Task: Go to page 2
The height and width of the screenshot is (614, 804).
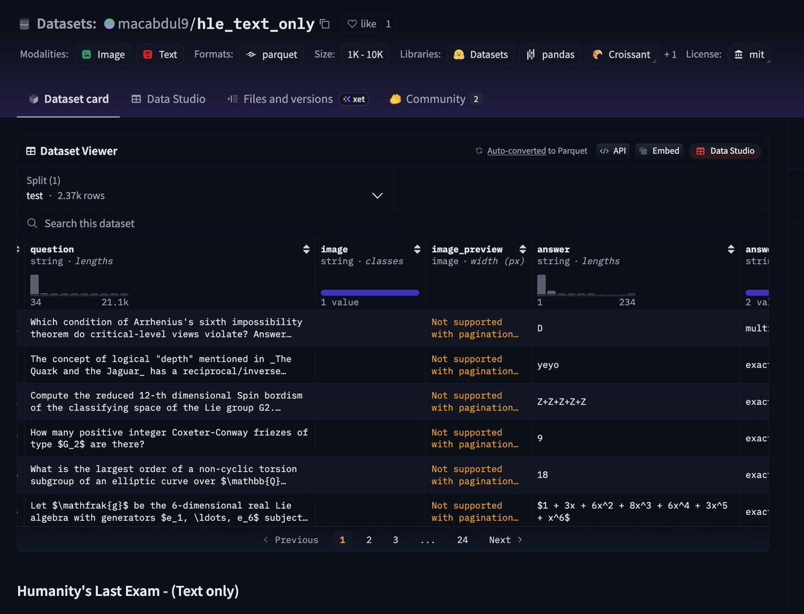Action: click(x=368, y=540)
